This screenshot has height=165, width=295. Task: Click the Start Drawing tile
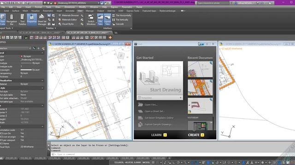tap(160, 78)
